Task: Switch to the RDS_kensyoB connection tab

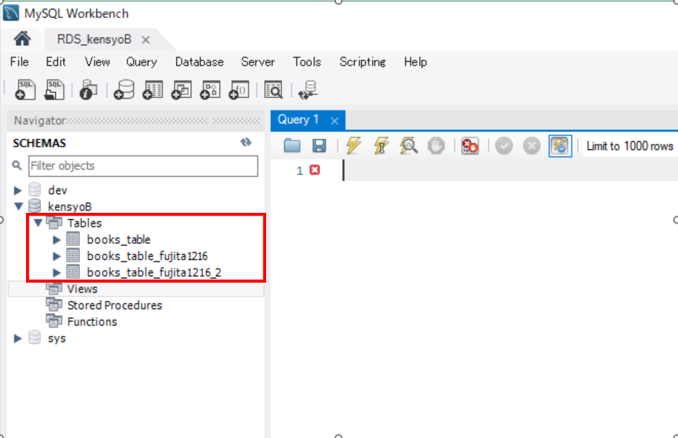Action: [x=94, y=39]
